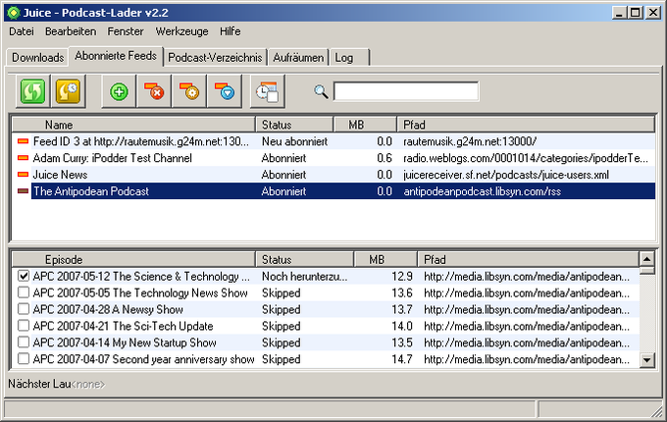Maximize the Juice window
Screen dimensions: 667x422
(635, 13)
